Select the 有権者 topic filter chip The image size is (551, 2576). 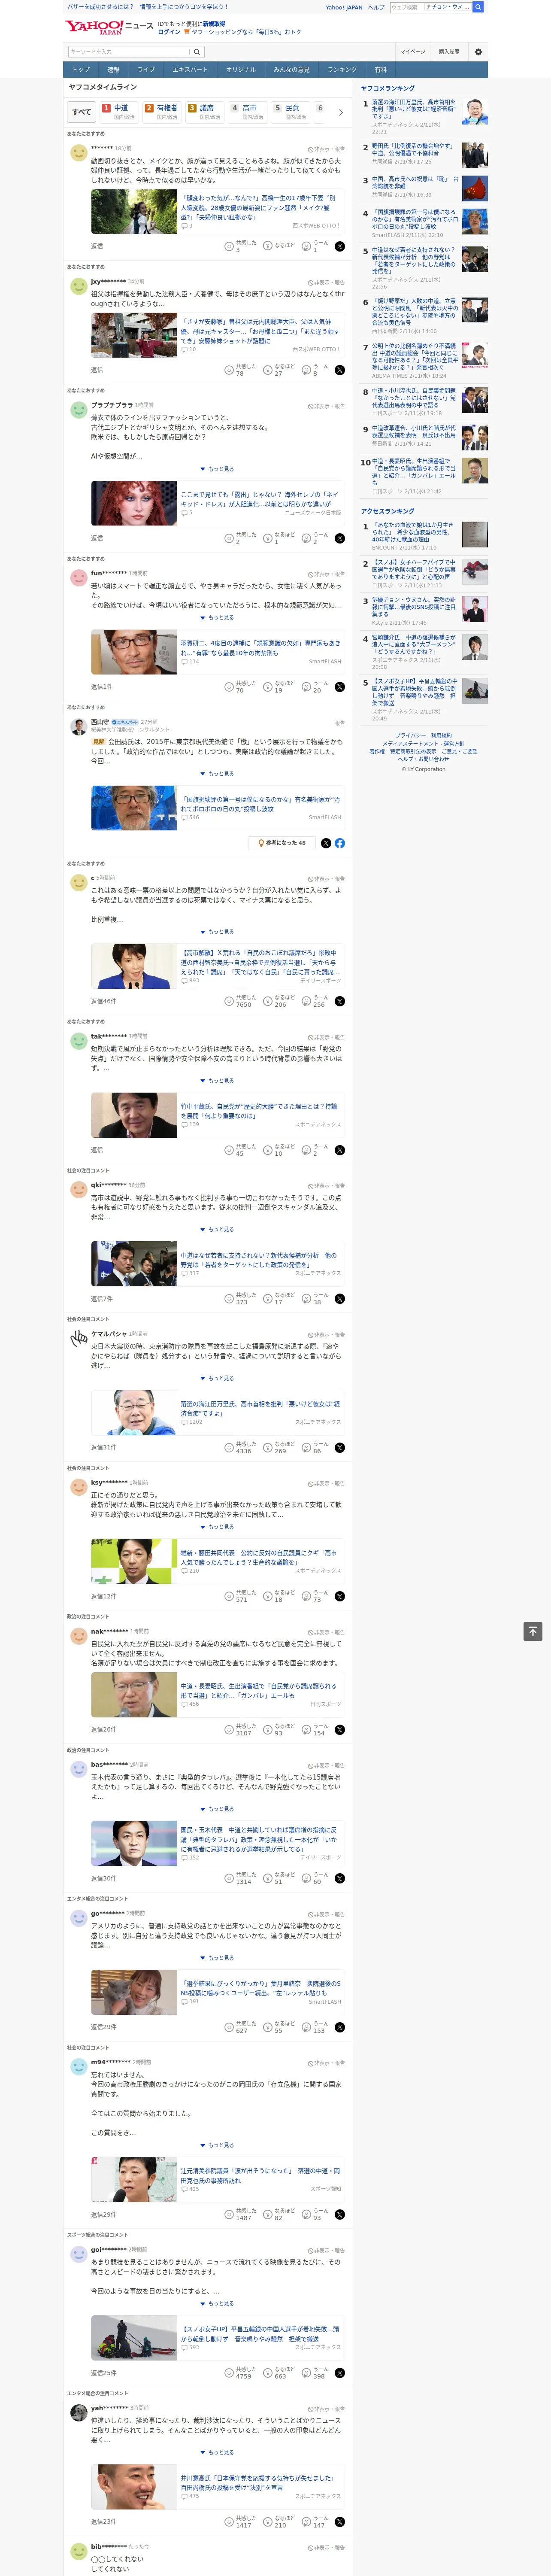coord(162,112)
